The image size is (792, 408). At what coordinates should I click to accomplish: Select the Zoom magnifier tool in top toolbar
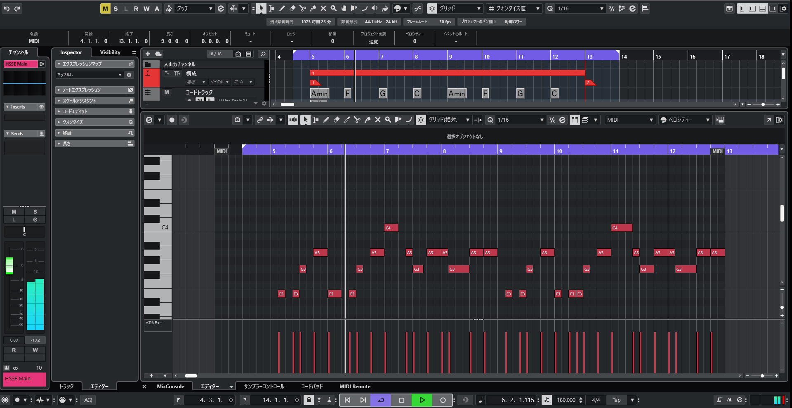click(x=333, y=8)
